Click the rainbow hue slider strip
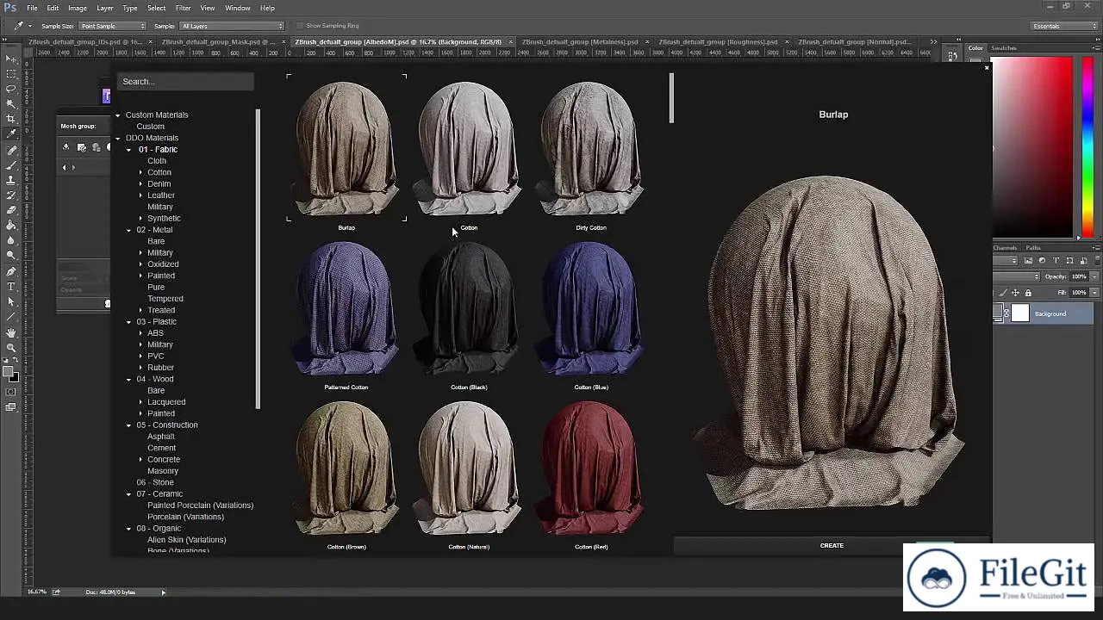This screenshot has width=1103, height=620. 1087,148
